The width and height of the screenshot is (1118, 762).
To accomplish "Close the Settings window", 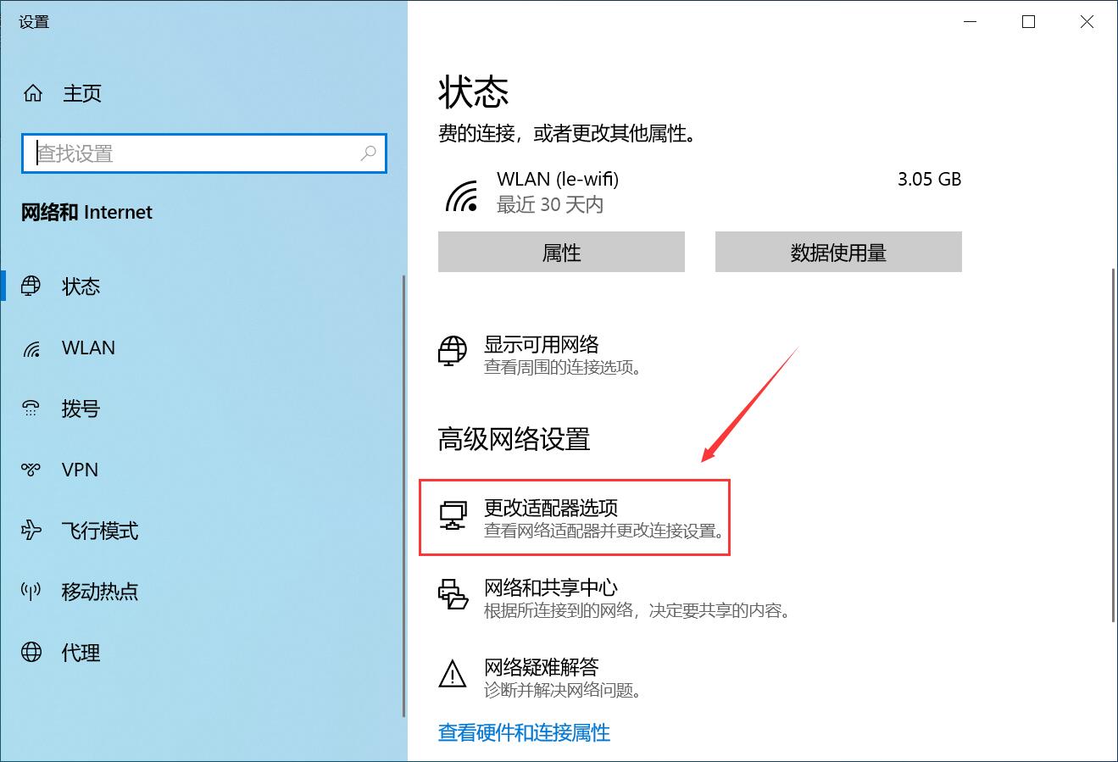I will 1087,23.
